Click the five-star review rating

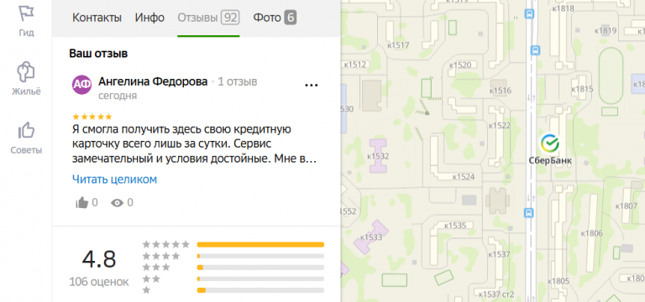[92, 117]
